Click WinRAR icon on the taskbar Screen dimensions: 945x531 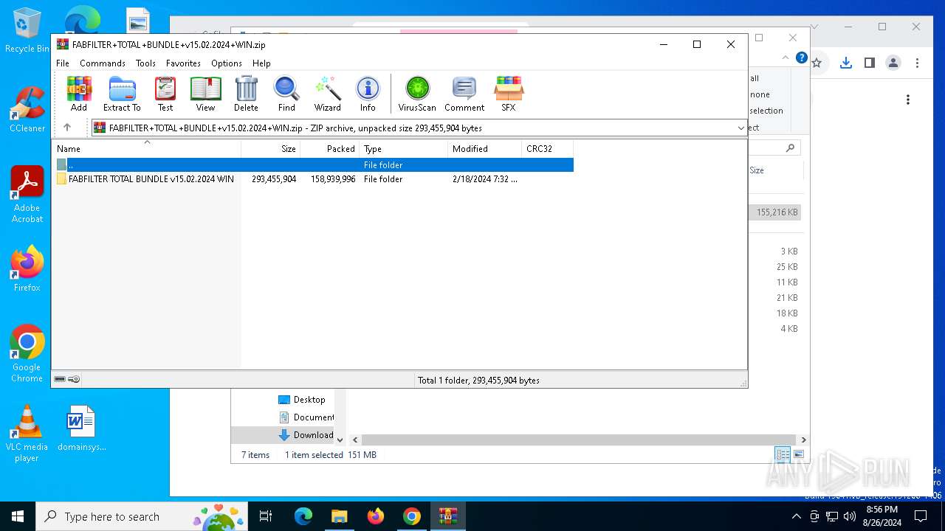pos(447,516)
